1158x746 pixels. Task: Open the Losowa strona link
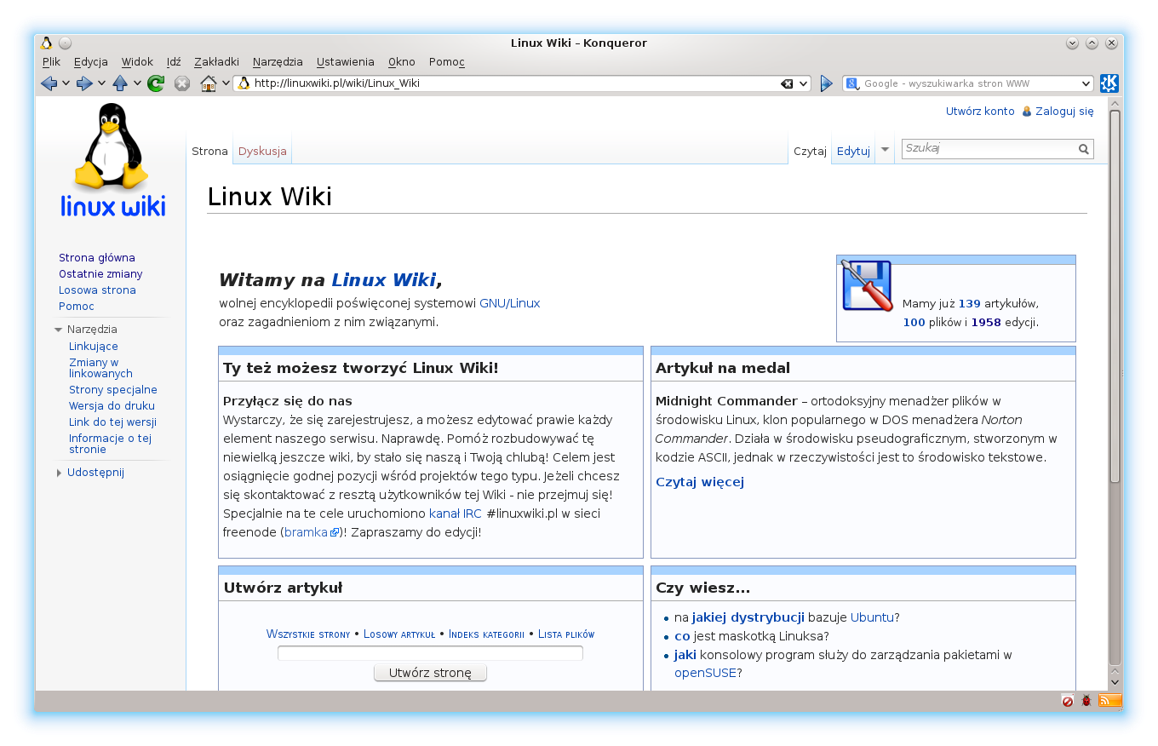97,290
